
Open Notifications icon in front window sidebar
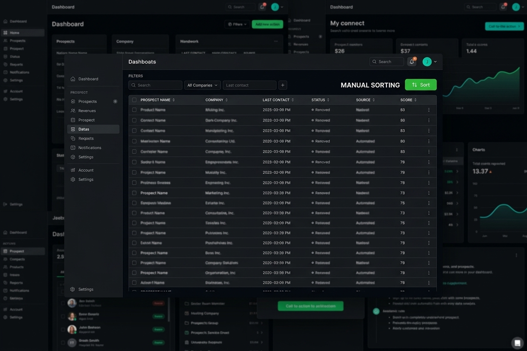click(73, 148)
